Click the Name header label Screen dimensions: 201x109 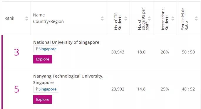click(x=39, y=15)
